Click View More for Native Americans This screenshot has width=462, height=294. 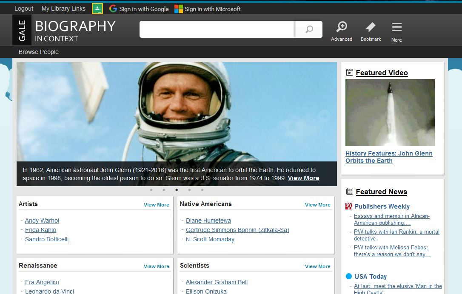[x=318, y=205]
